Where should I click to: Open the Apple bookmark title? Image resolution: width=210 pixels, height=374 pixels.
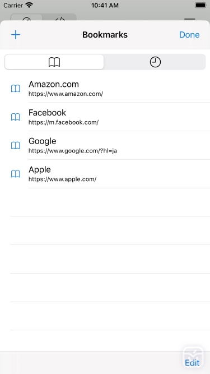coord(40,169)
